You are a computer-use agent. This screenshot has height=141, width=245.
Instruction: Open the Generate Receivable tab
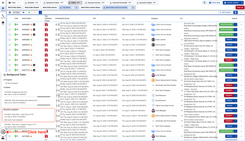pos(121,3)
